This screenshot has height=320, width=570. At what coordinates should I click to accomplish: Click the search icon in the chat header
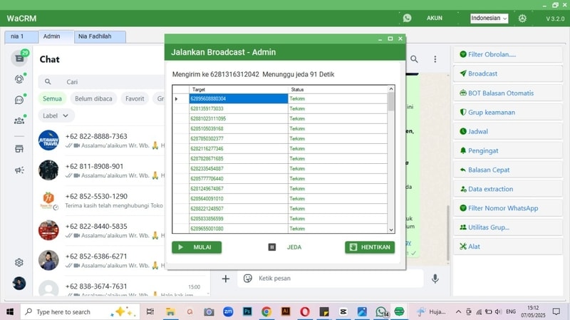click(x=414, y=59)
